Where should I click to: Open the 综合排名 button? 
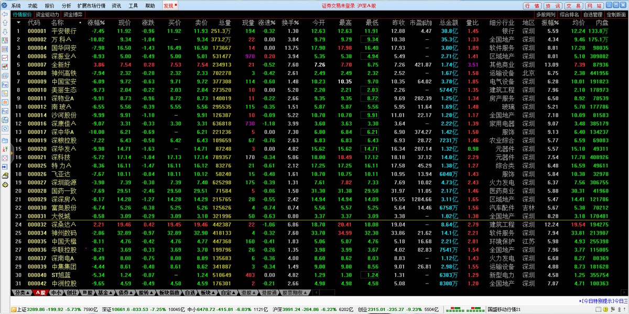569,15
